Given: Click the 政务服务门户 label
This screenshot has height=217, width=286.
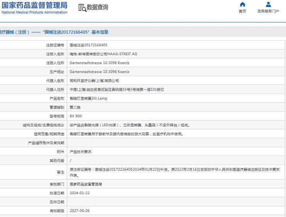Looking at the screenshot, I should click(x=268, y=11).
